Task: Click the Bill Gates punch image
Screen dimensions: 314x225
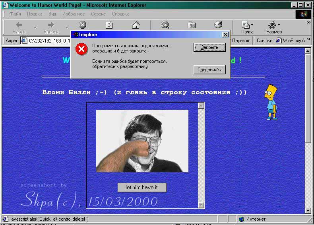Action: click(x=142, y=141)
